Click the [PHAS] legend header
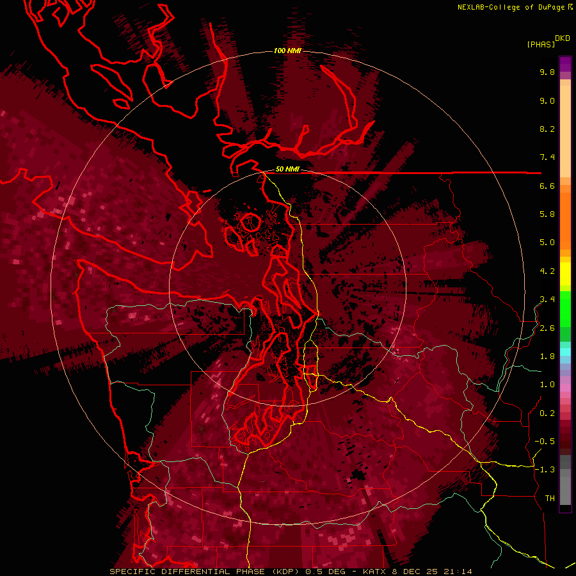The image size is (576, 576). pyautogui.click(x=541, y=44)
